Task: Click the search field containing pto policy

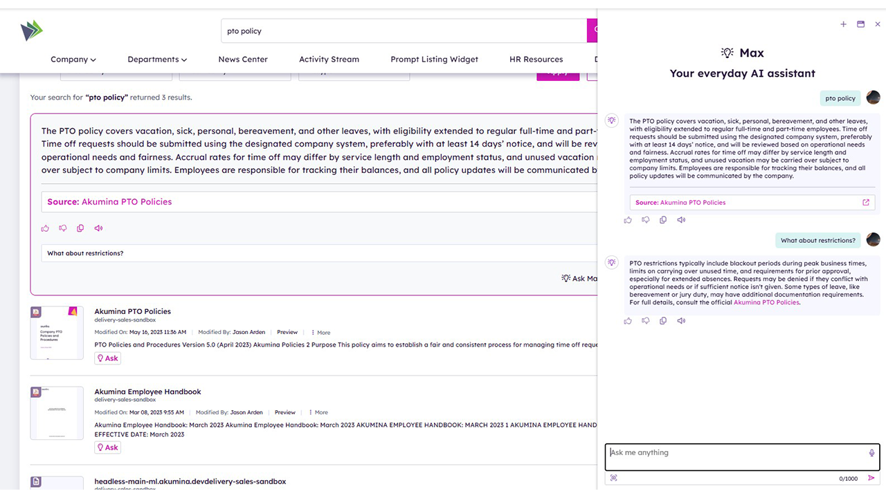Action: click(x=404, y=30)
